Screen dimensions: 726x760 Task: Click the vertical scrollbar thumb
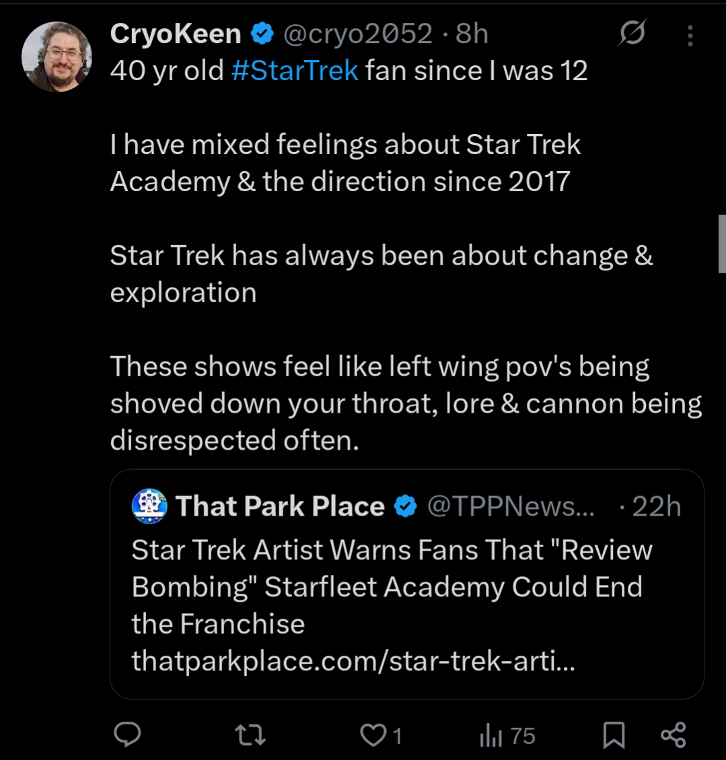(722, 243)
